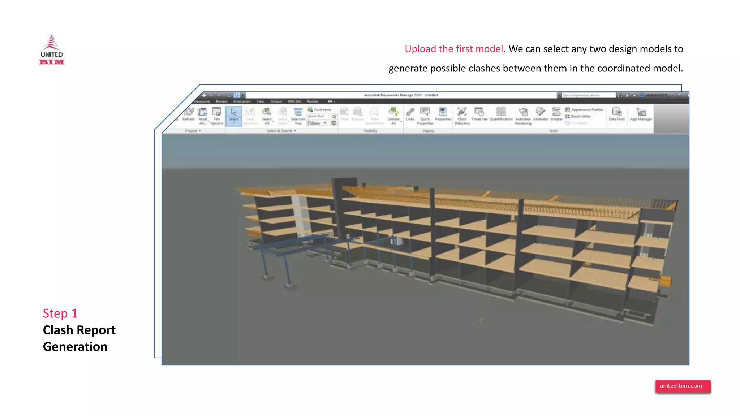Open the Animation ribbon tab
This screenshot has width=740, height=416.
tap(242, 101)
